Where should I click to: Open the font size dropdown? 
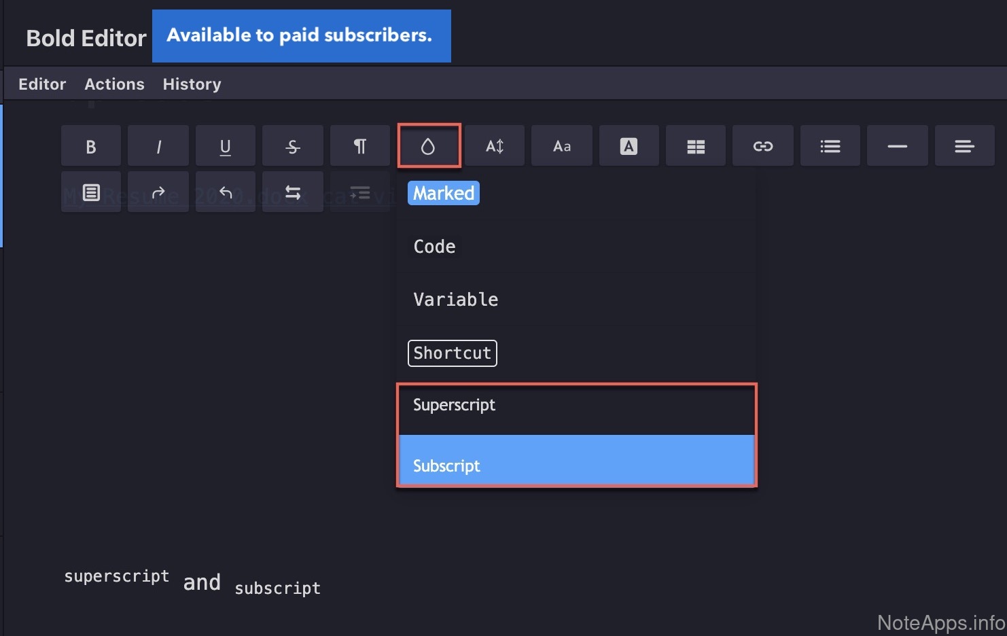tap(495, 146)
